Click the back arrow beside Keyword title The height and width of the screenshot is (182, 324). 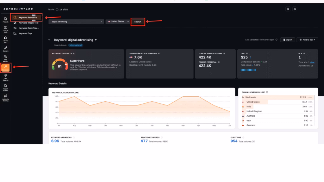49,40
